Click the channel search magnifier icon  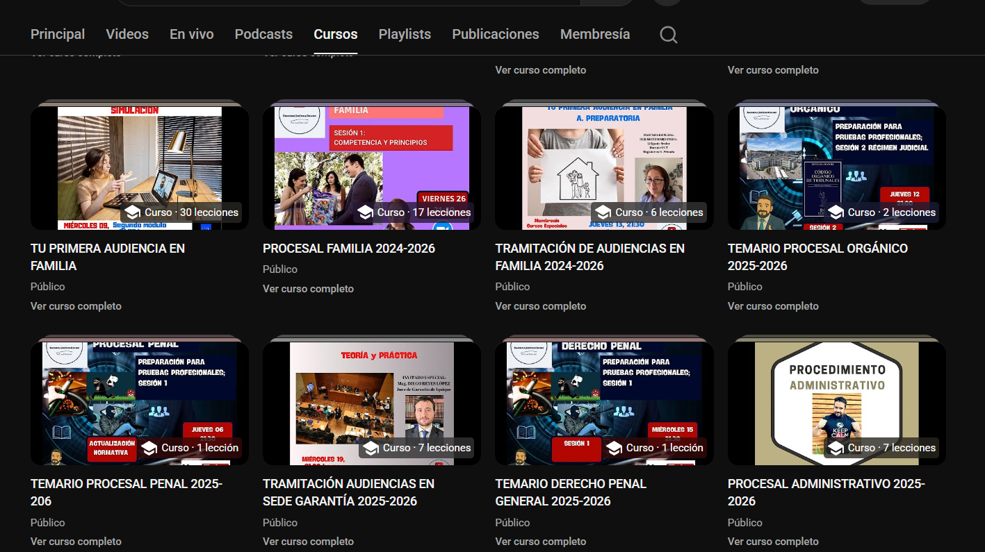[668, 35]
